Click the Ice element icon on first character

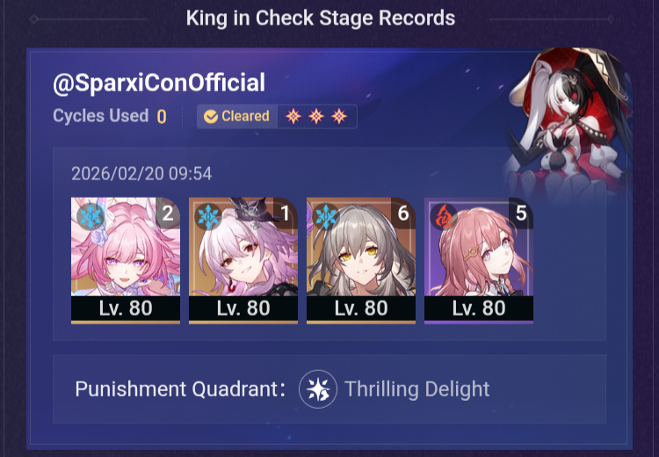[91, 217]
